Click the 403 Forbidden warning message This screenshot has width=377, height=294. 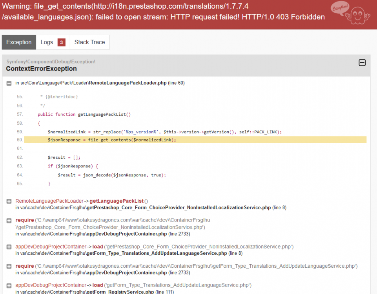(164, 11)
